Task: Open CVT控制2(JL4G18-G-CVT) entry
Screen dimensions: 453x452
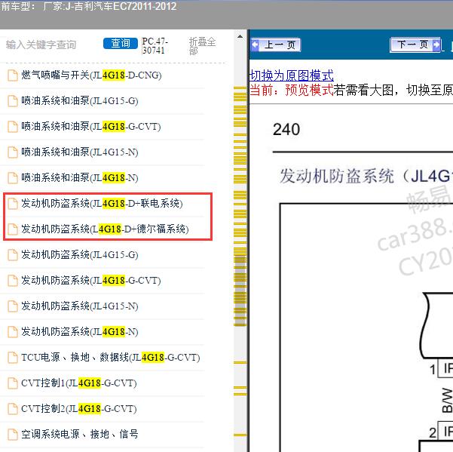Action: [x=79, y=409]
